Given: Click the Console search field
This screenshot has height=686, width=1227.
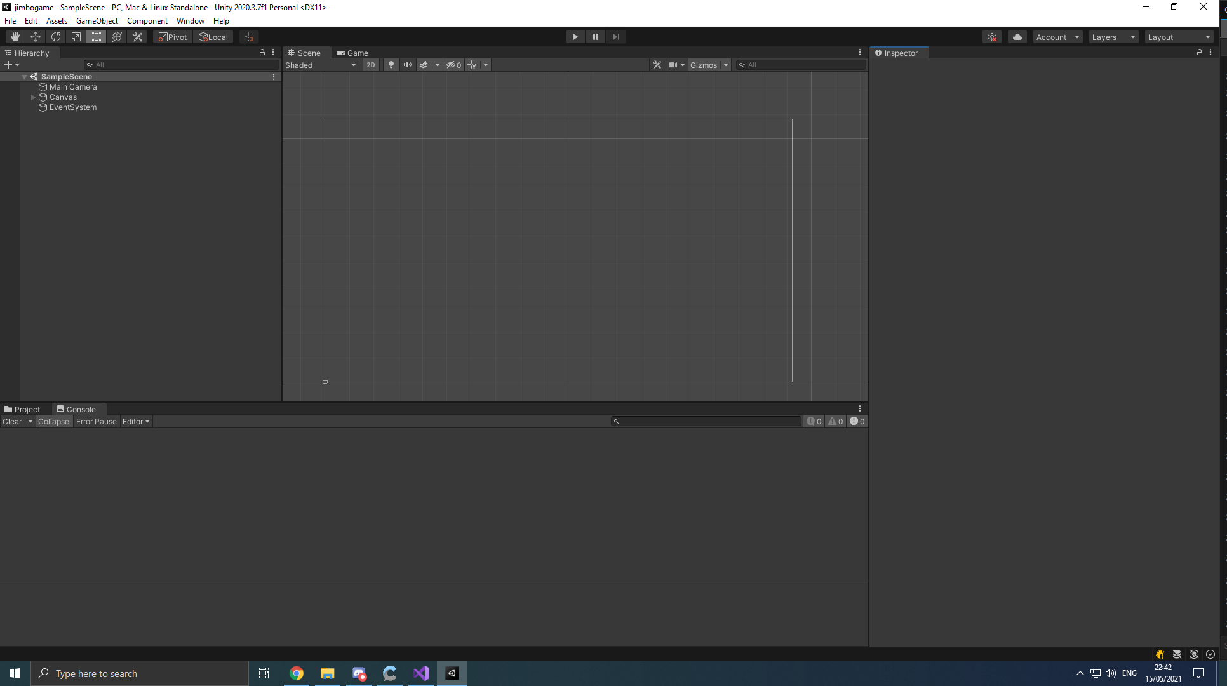Looking at the screenshot, I should [x=705, y=421].
